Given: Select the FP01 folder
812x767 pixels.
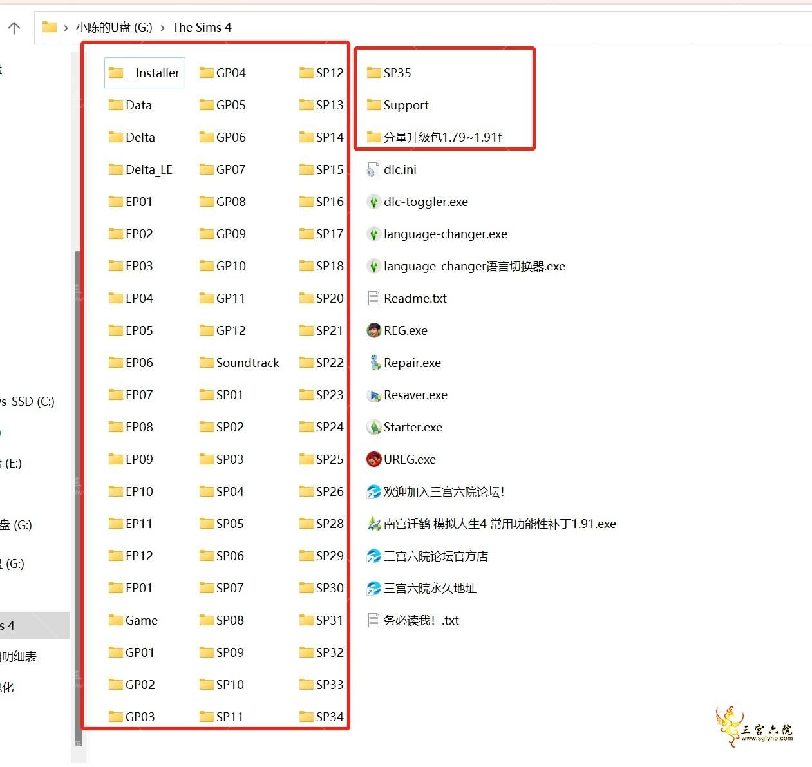Looking at the screenshot, I should pyautogui.click(x=131, y=588).
